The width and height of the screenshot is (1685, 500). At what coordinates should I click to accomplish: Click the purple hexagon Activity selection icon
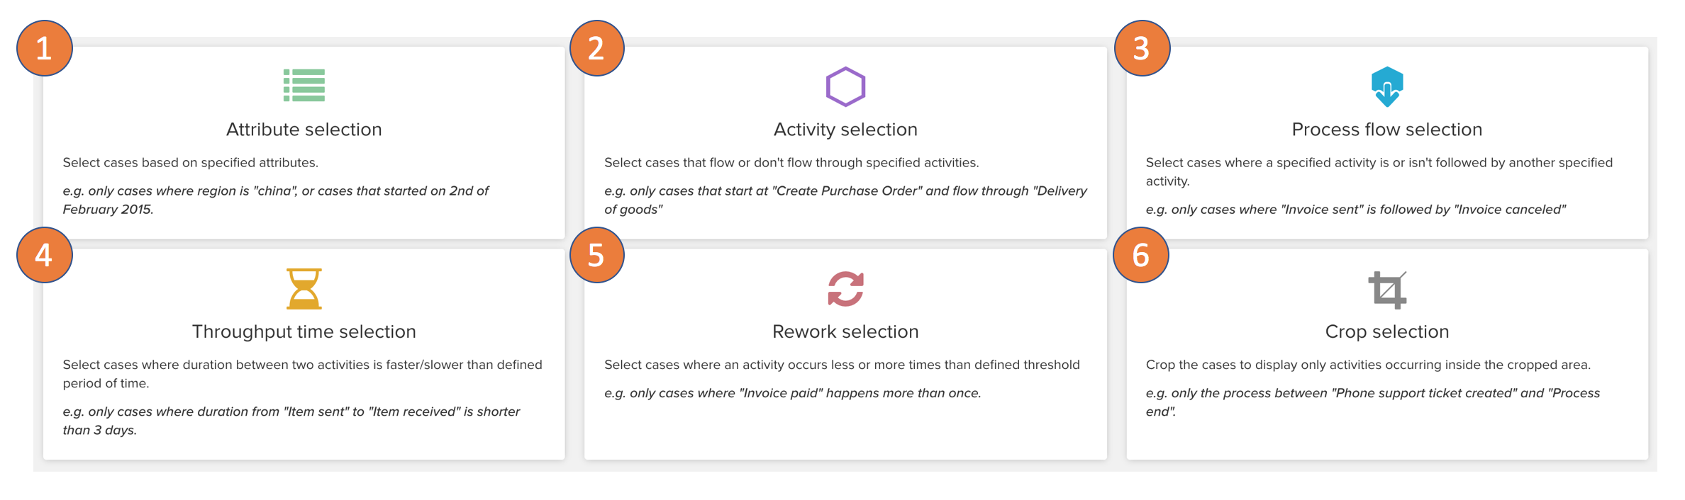click(x=845, y=86)
